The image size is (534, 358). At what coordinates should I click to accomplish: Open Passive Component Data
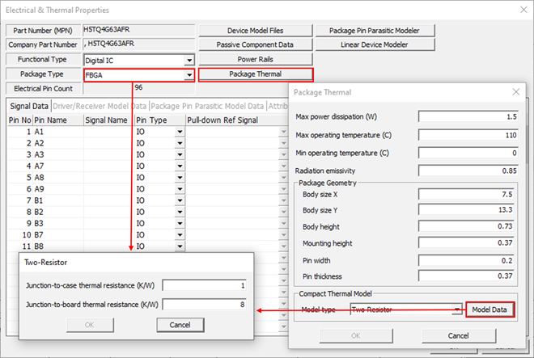[255, 45]
